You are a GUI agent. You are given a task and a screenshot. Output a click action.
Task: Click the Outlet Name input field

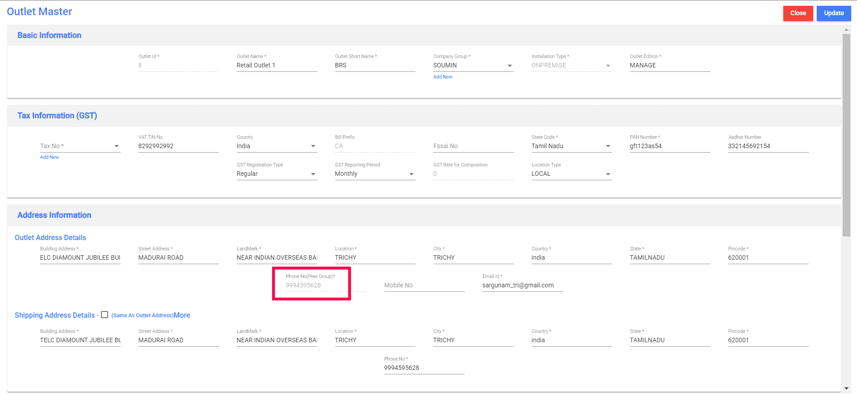(x=276, y=66)
